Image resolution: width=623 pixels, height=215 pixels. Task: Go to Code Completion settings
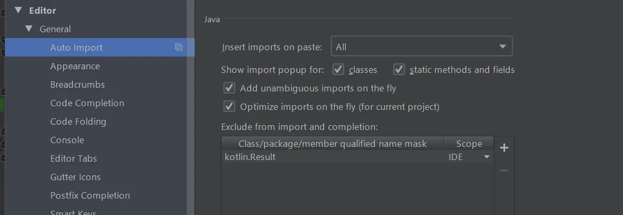point(87,103)
